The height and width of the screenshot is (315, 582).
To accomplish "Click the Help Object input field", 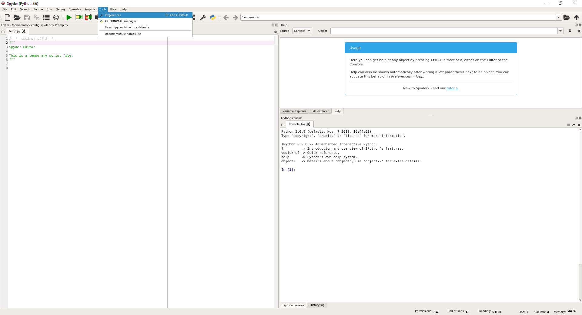I will click(444, 31).
